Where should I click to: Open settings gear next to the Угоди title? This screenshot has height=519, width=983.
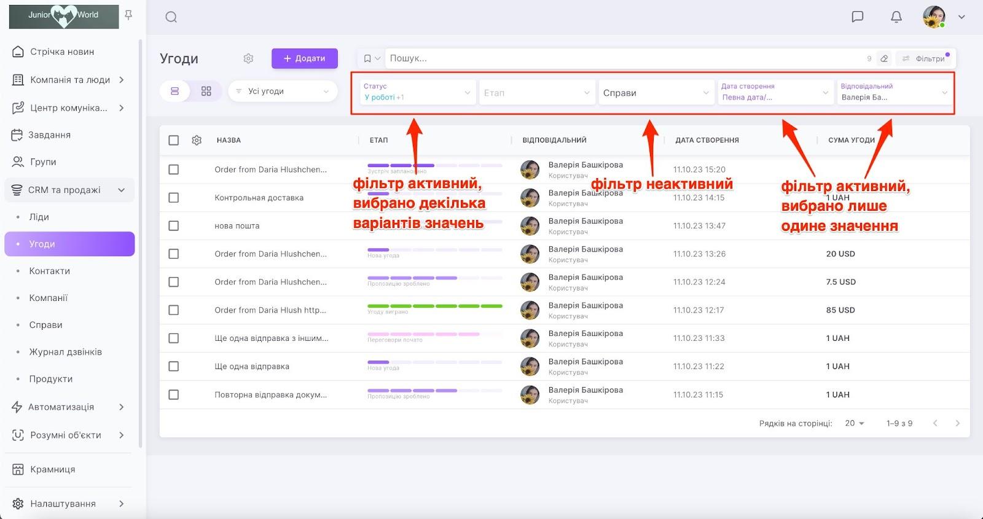click(x=248, y=58)
